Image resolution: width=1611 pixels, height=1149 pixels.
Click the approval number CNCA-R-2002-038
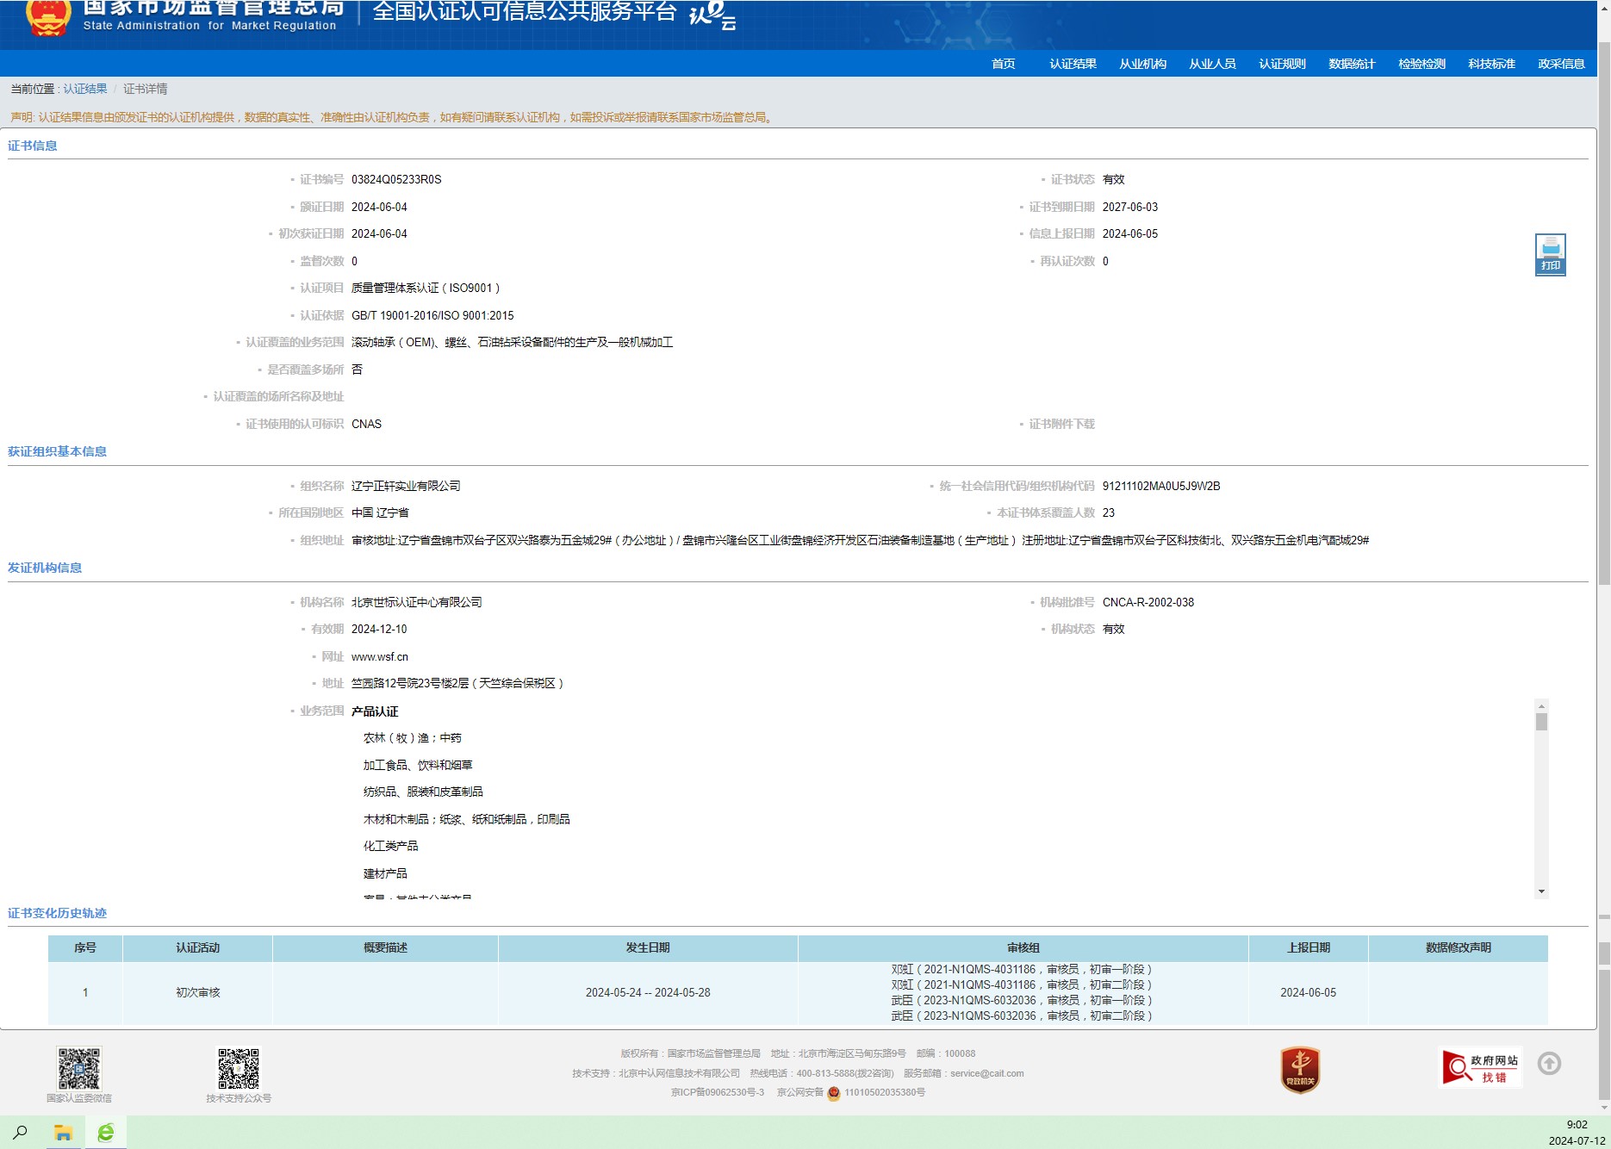pyautogui.click(x=1148, y=602)
